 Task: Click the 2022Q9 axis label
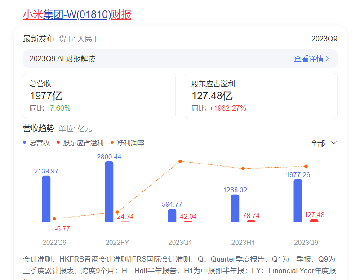(x=54, y=243)
